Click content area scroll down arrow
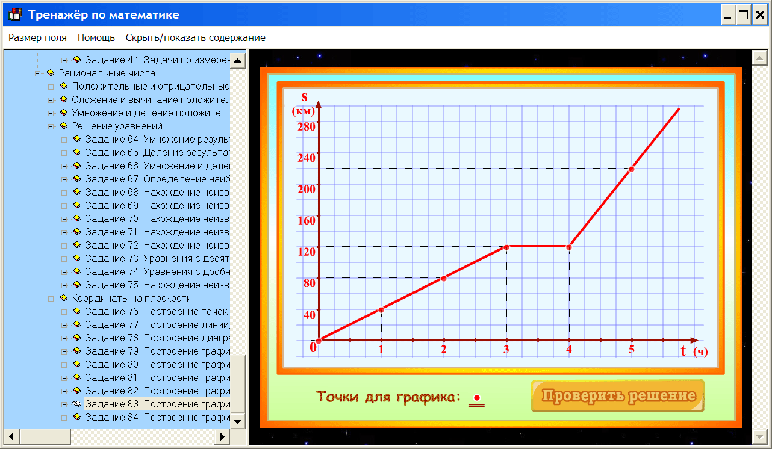This screenshot has width=772, height=449. 760,437
